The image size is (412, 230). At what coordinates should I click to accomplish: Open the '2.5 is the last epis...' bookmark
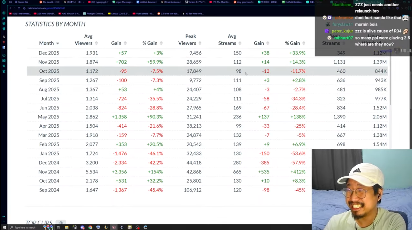(x=169, y=14)
